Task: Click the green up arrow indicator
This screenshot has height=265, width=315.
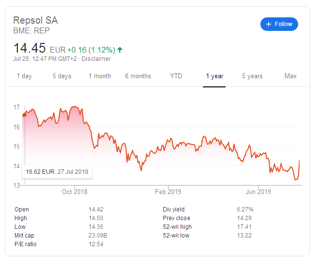Action: pos(120,50)
